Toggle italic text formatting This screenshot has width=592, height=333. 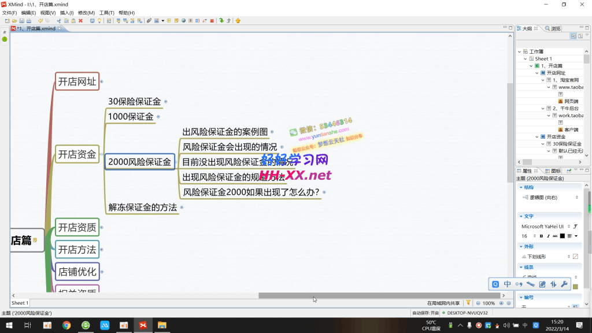pyautogui.click(x=548, y=236)
